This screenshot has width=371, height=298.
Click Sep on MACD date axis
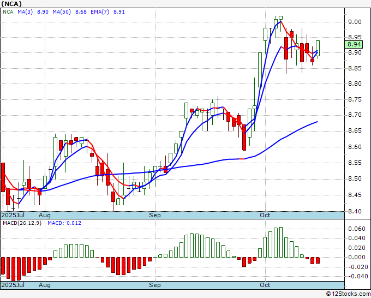tap(155, 285)
